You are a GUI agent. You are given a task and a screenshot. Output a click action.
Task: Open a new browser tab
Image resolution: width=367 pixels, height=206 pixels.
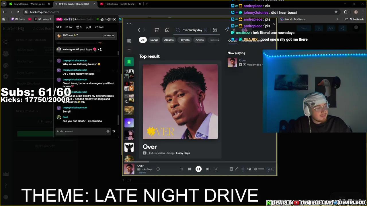147,4
